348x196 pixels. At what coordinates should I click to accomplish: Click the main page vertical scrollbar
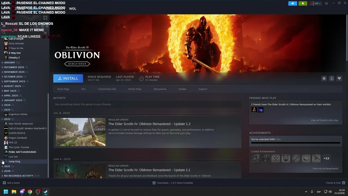347,38
